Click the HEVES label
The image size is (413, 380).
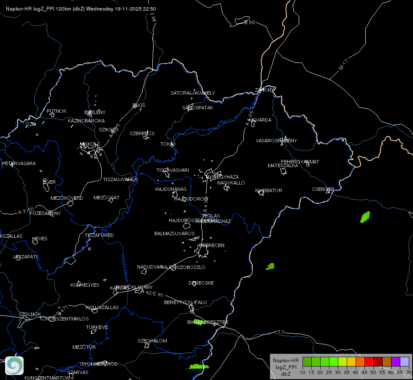(x=40, y=239)
